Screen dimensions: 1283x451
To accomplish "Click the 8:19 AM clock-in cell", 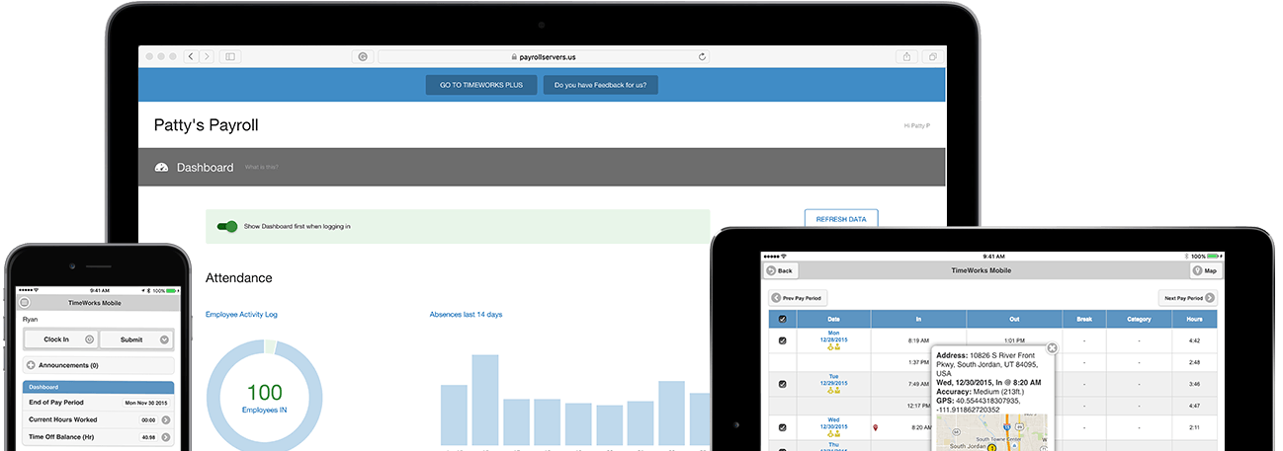I will [x=918, y=340].
